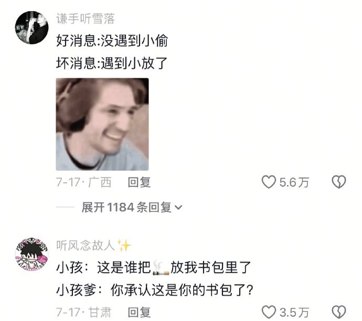The image size is (362, 321).
Task: Reply to the 广西 comment
Action: (139, 182)
